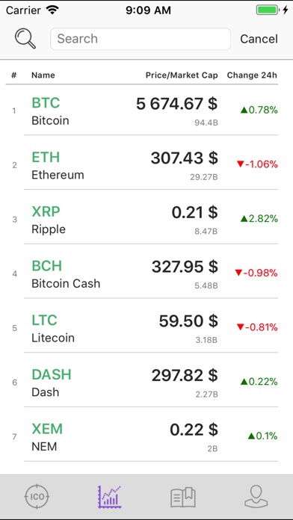Select the Ethereum ETH entry
This screenshot has width=293, height=520.
146,165
